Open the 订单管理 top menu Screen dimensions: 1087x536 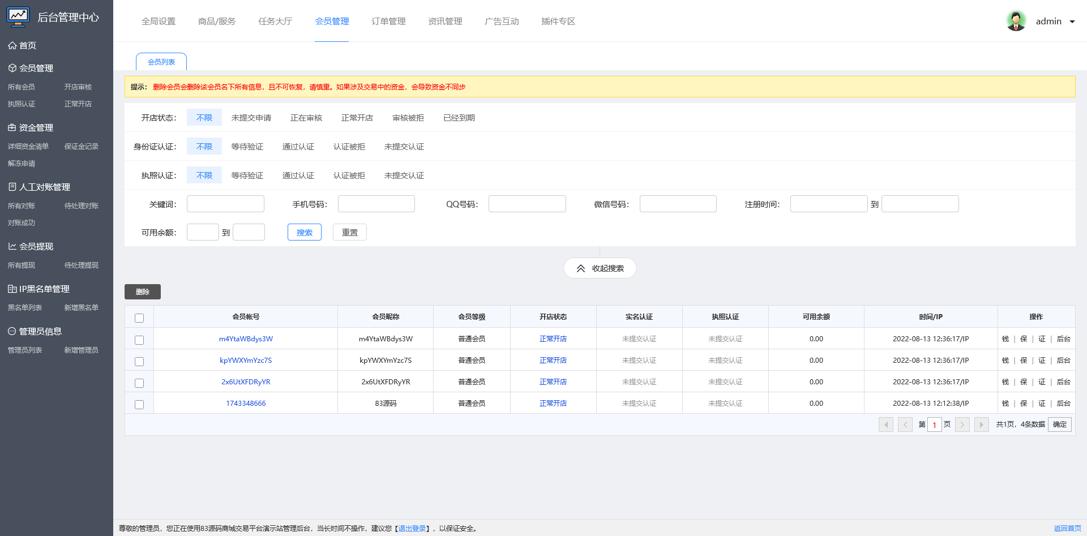coord(388,21)
